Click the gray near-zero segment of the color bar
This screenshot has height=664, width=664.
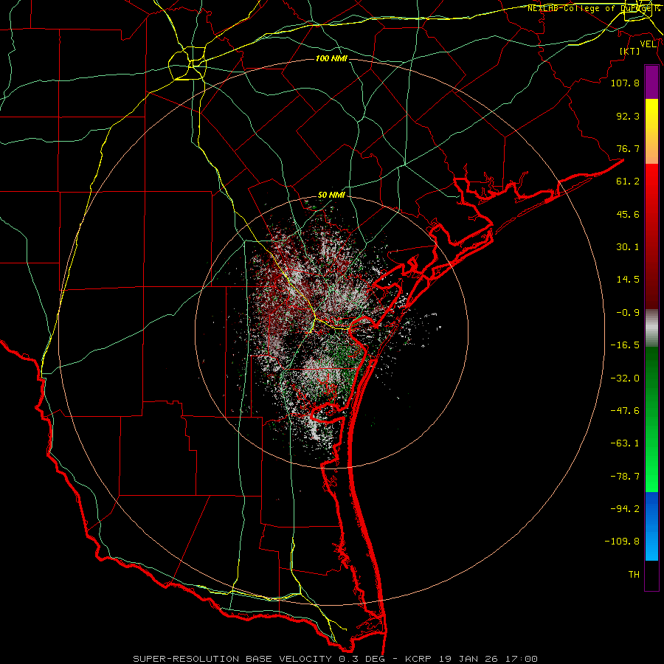tap(651, 328)
